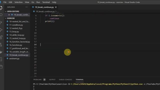Switch to the TERMINAL panel tab

(79, 79)
